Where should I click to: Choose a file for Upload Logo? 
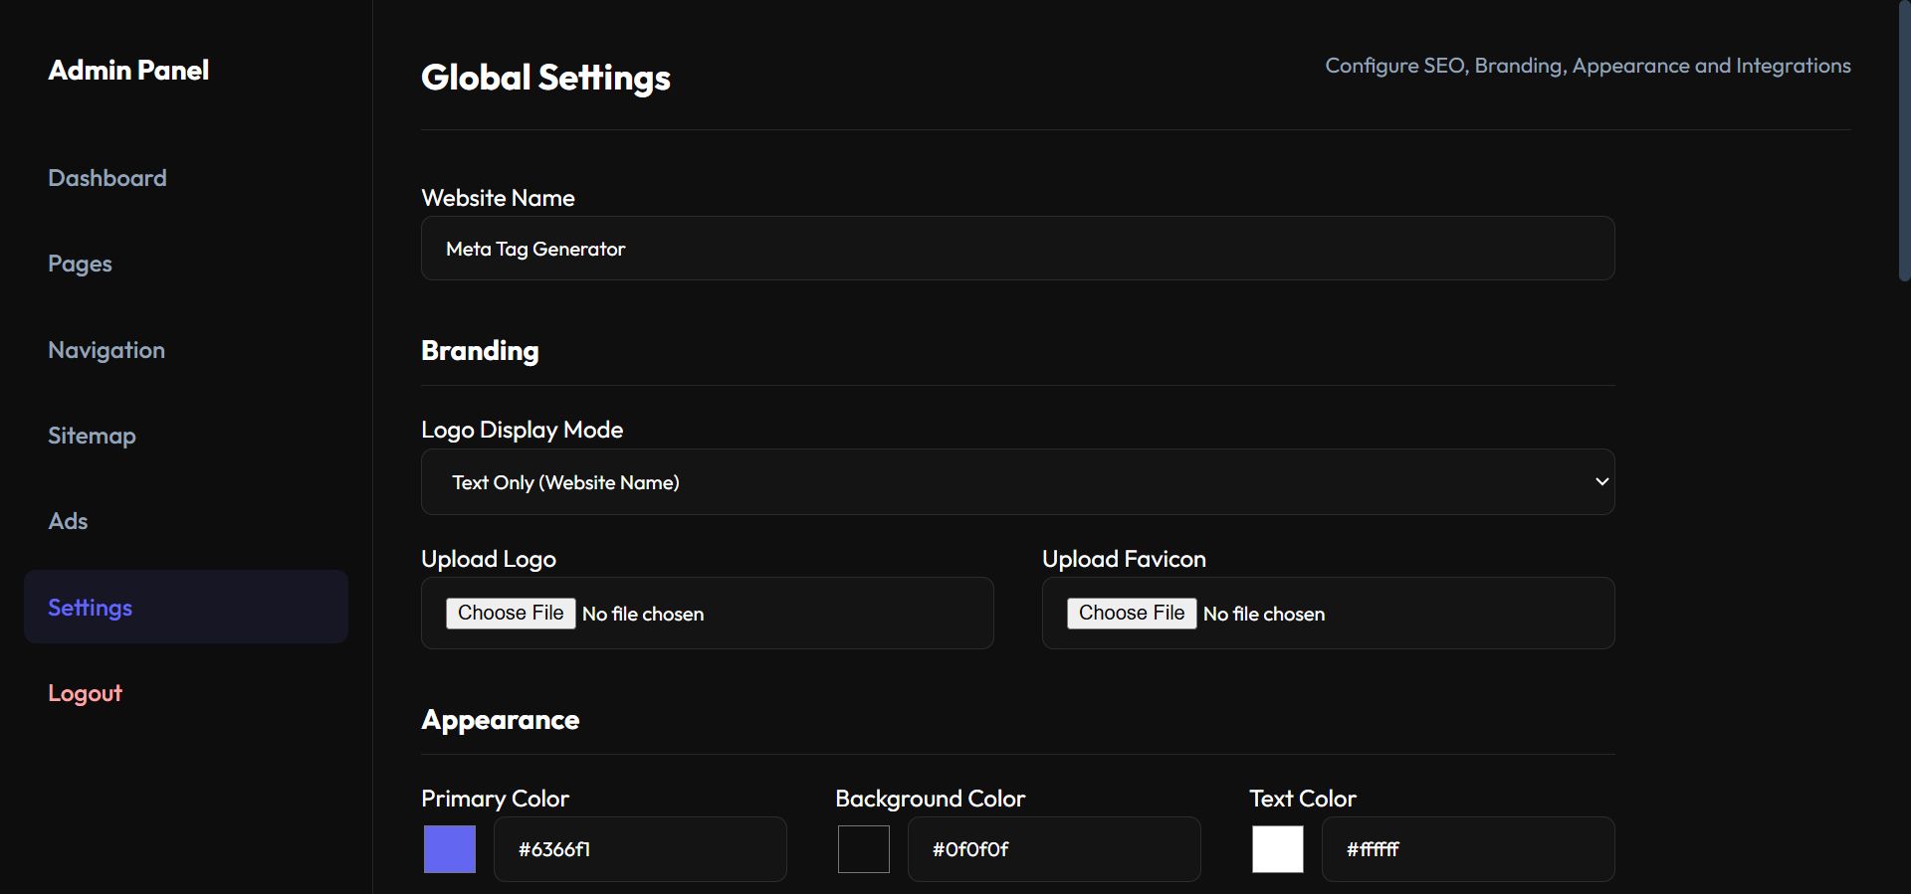pyautogui.click(x=511, y=614)
